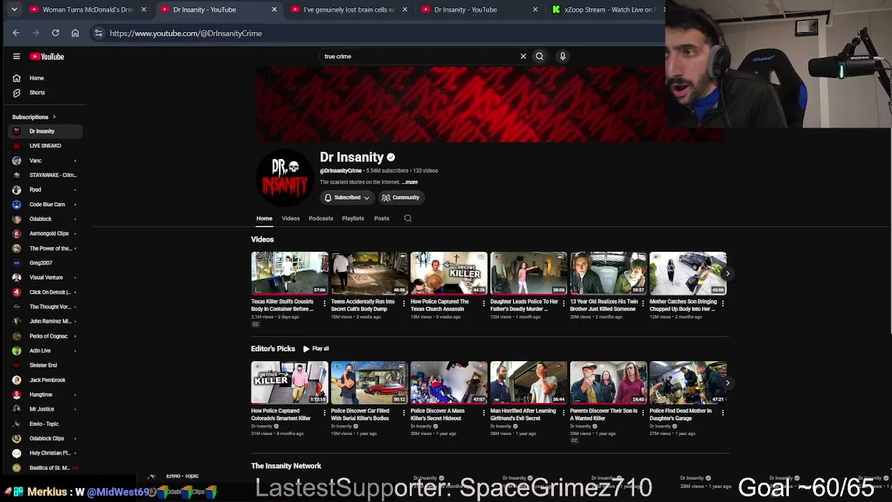Screen dimensions: 892x502
Task: Switch to the Posts channel tab
Action: (381, 218)
